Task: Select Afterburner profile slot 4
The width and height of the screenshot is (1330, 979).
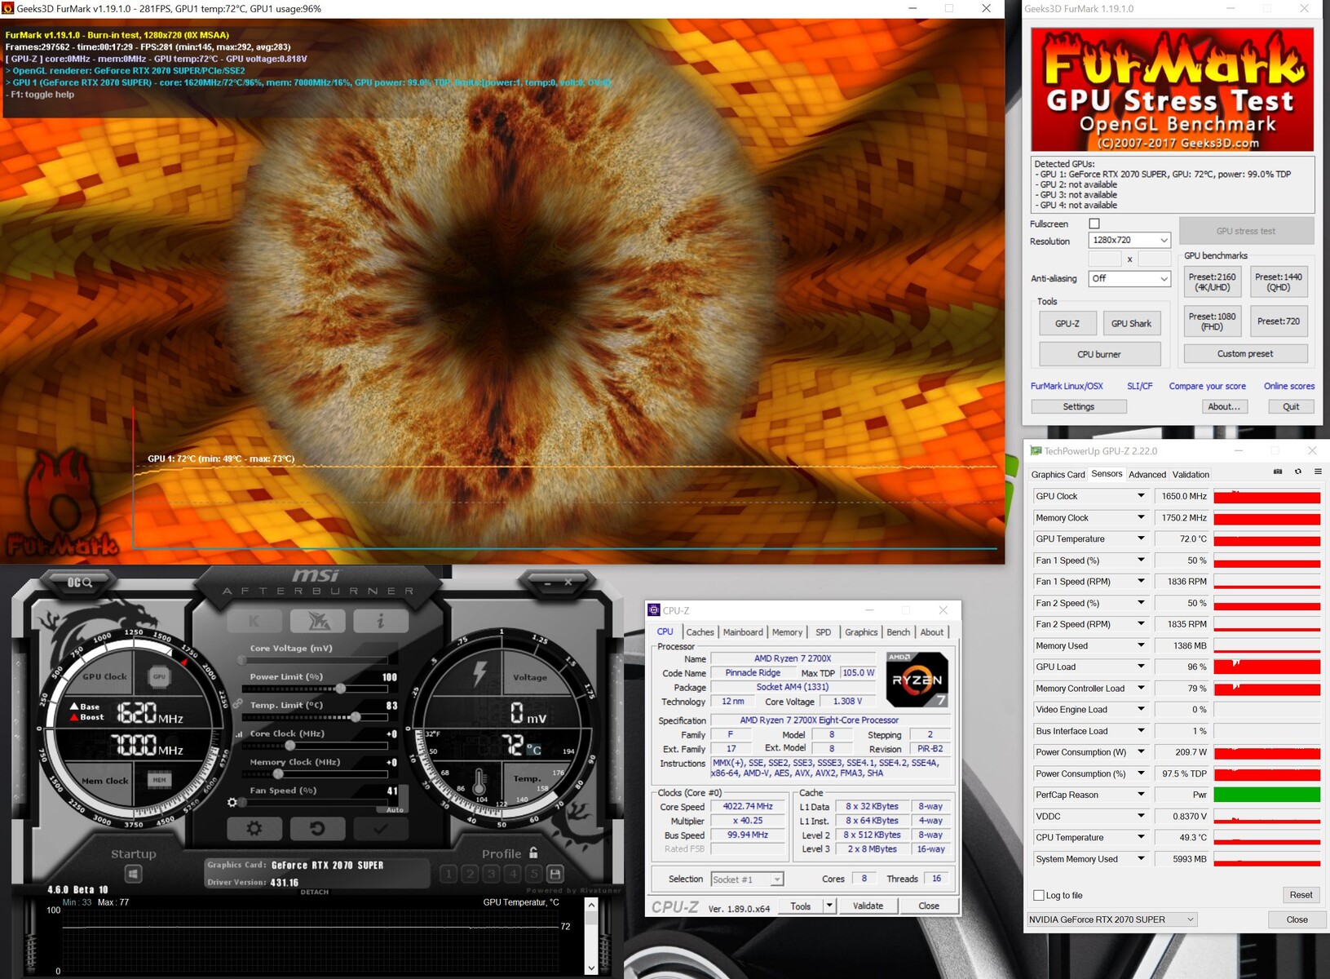Action: pyautogui.click(x=512, y=874)
